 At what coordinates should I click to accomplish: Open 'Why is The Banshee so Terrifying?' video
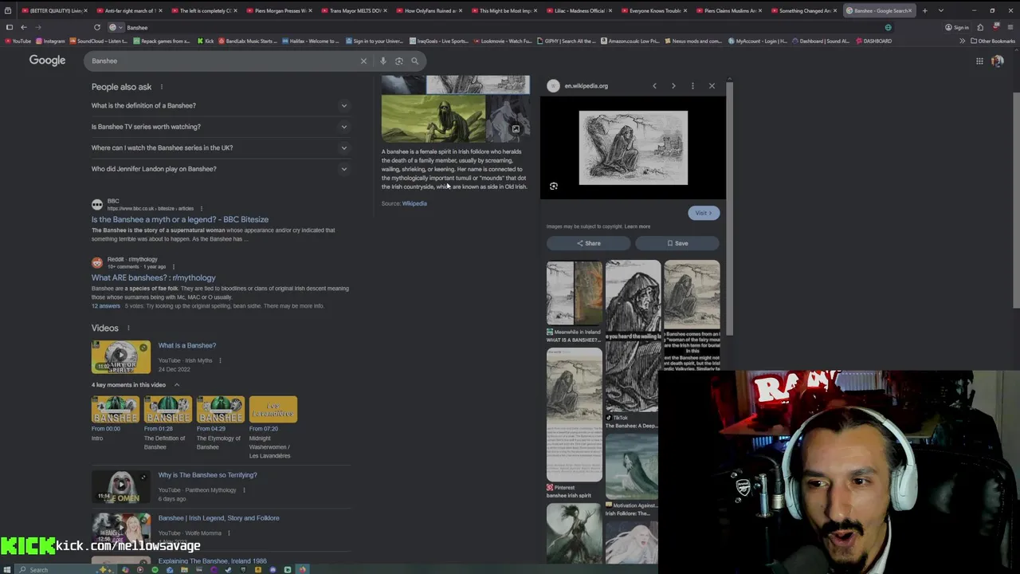[207, 475]
